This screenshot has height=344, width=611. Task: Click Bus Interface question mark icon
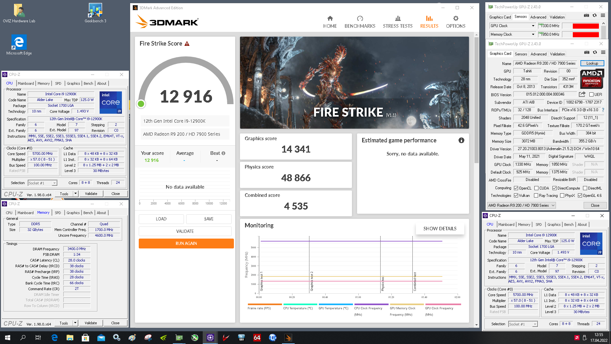(603, 110)
